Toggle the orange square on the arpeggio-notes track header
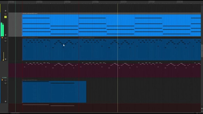The image size is (203, 114). pyautogui.click(x=2, y=38)
